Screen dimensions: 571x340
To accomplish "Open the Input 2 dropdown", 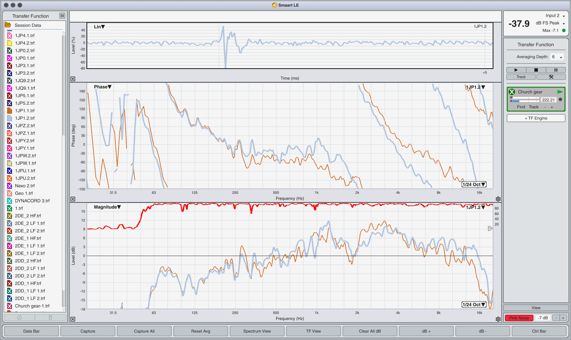I will [555, 15].
